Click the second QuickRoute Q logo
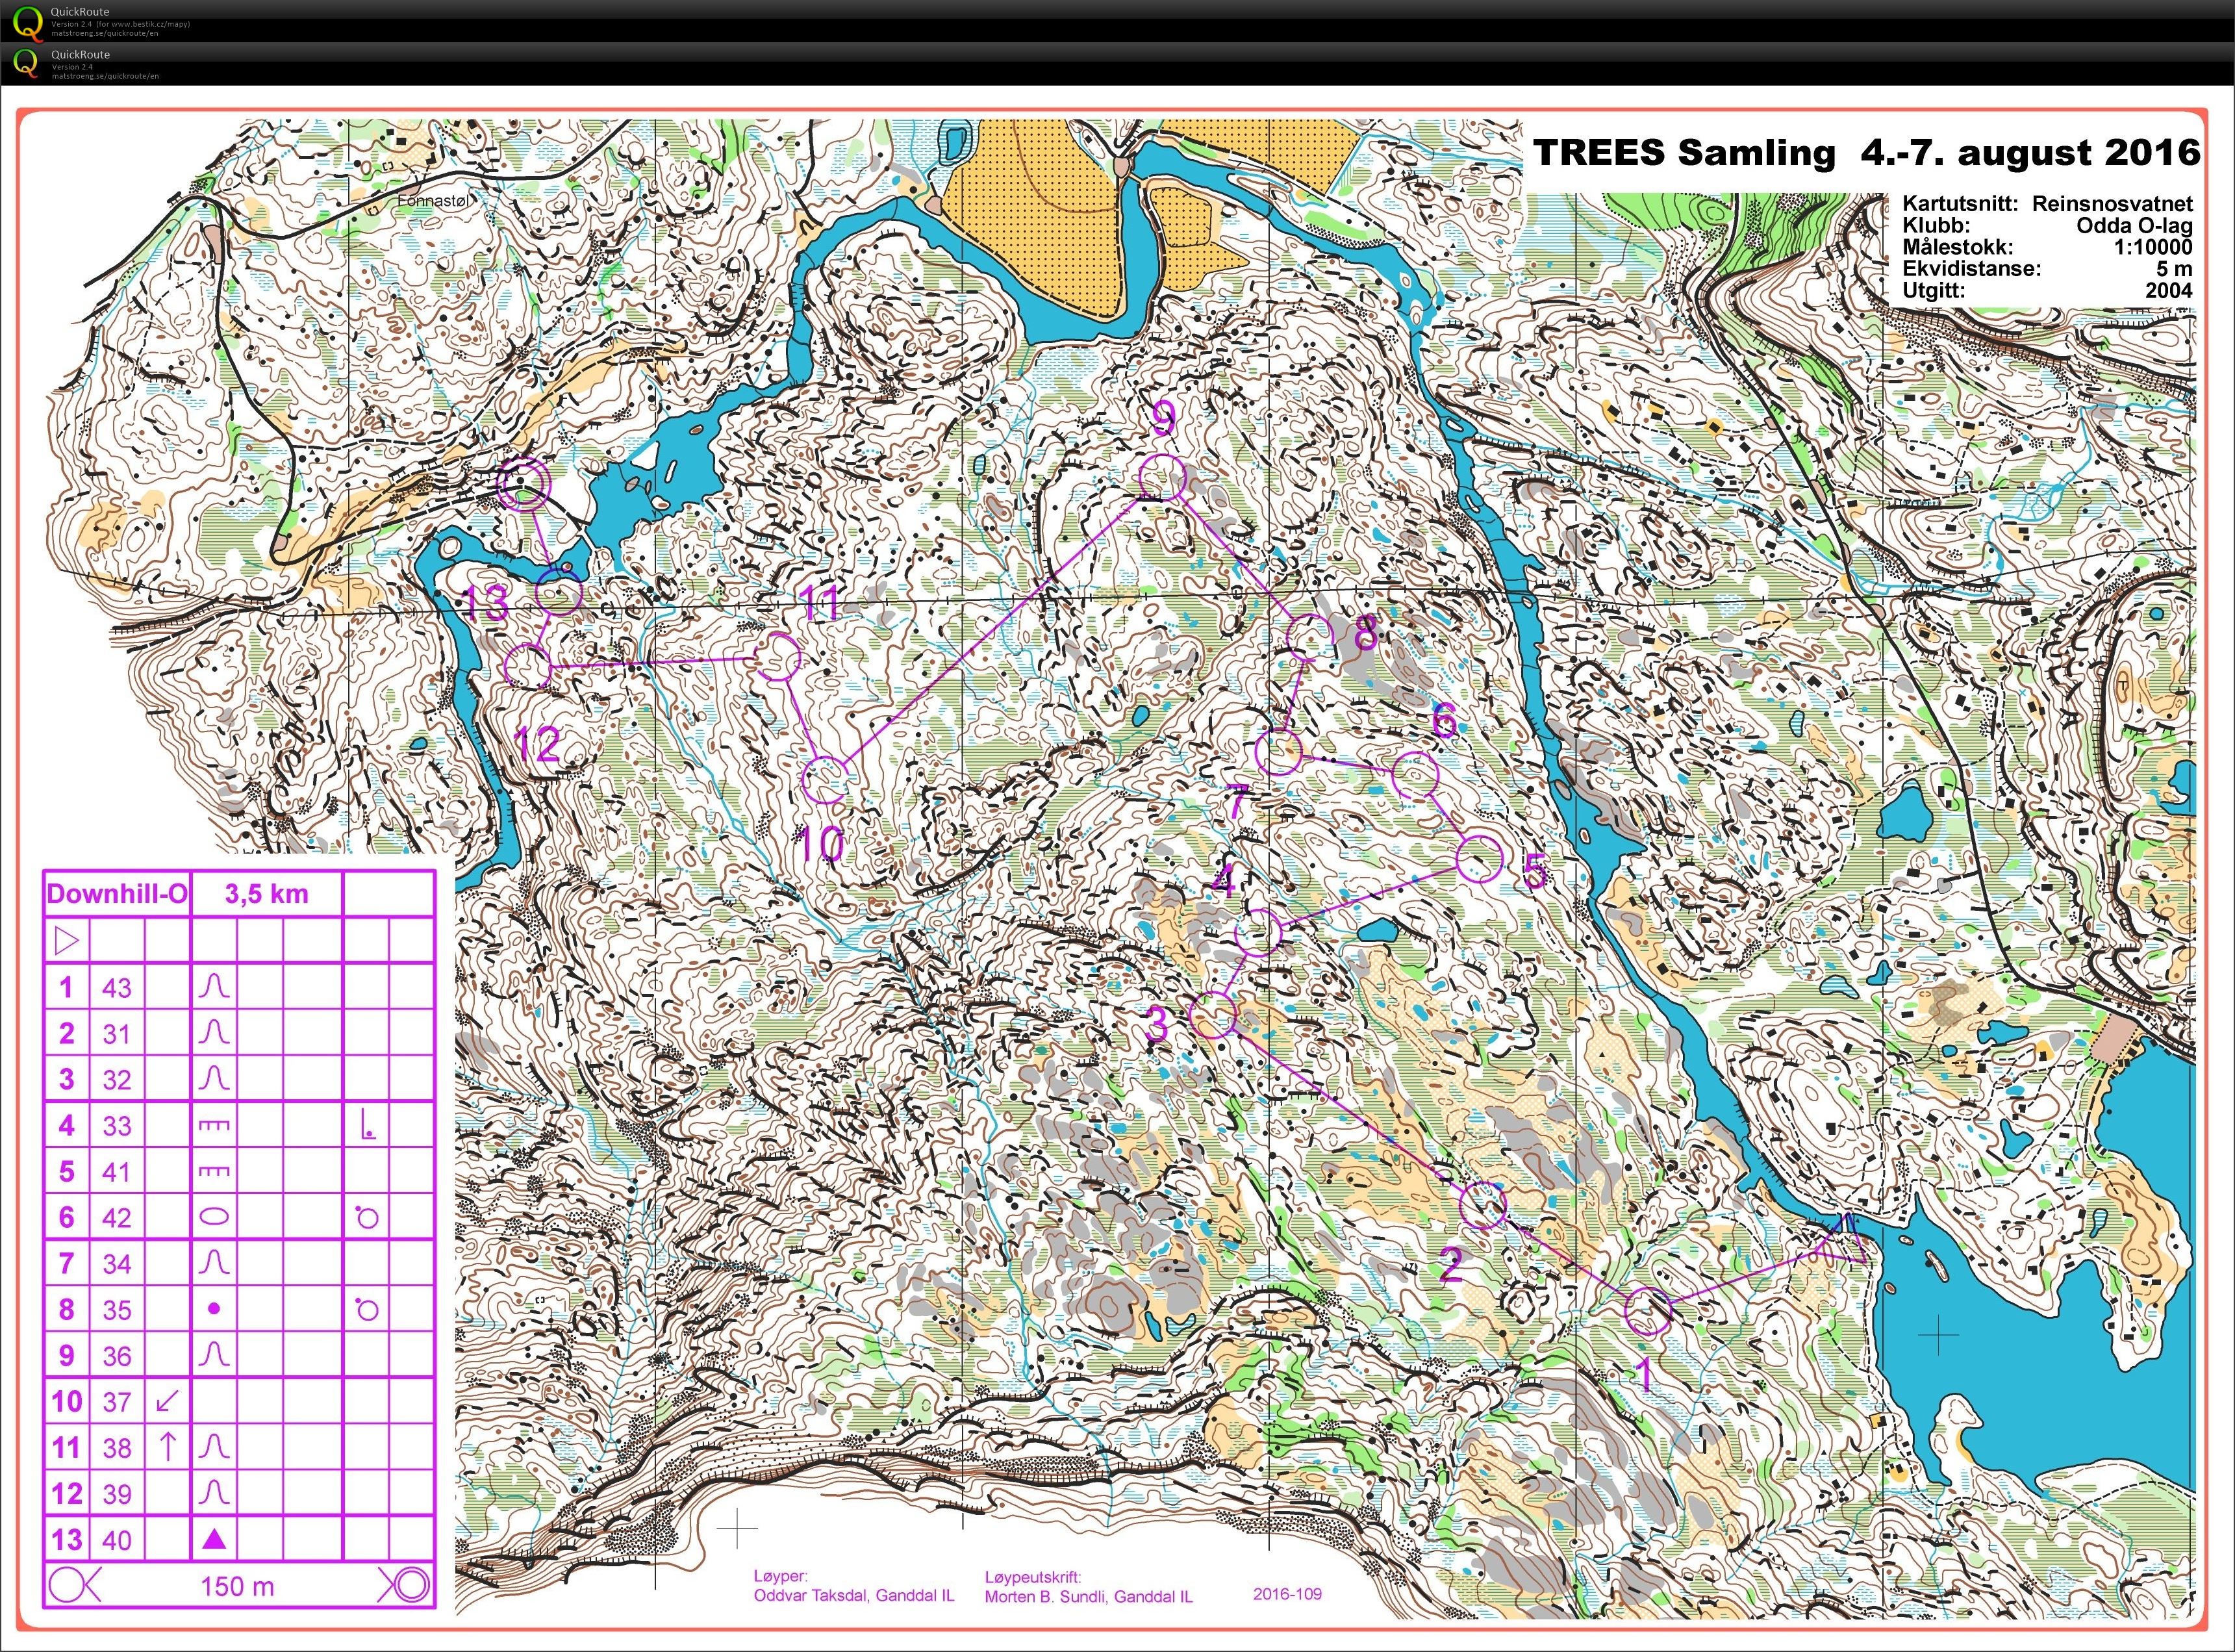This screenshot has width=2235, height=1652. [x=25, y=63]
